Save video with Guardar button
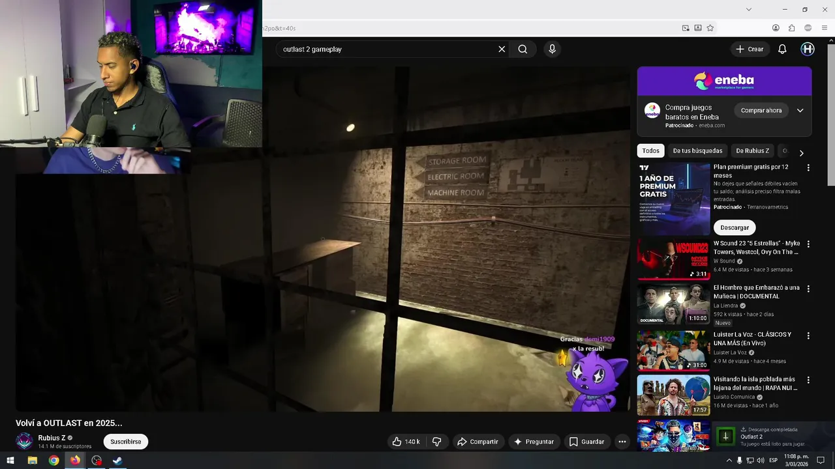835x469 pixels. [x=586, y=442]
